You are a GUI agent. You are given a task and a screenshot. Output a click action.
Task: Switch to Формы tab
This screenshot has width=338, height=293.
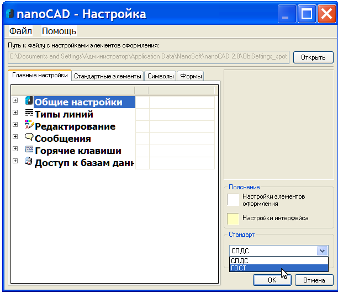(191, 76)
